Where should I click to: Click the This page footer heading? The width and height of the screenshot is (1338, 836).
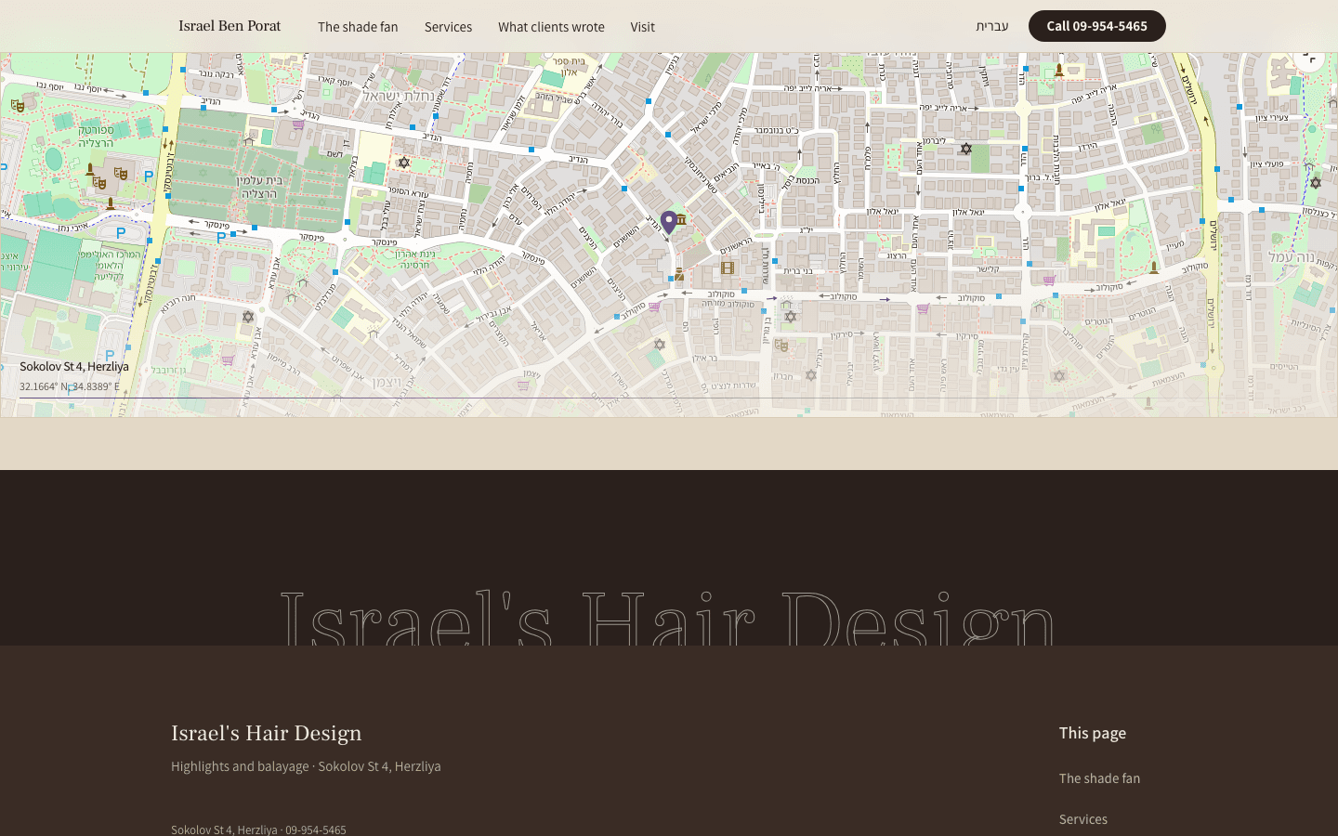[x=1093, y=733]
